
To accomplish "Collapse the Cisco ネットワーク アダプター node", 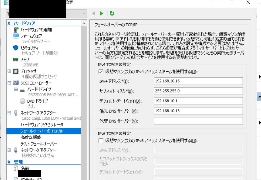I will coord(9,113).
